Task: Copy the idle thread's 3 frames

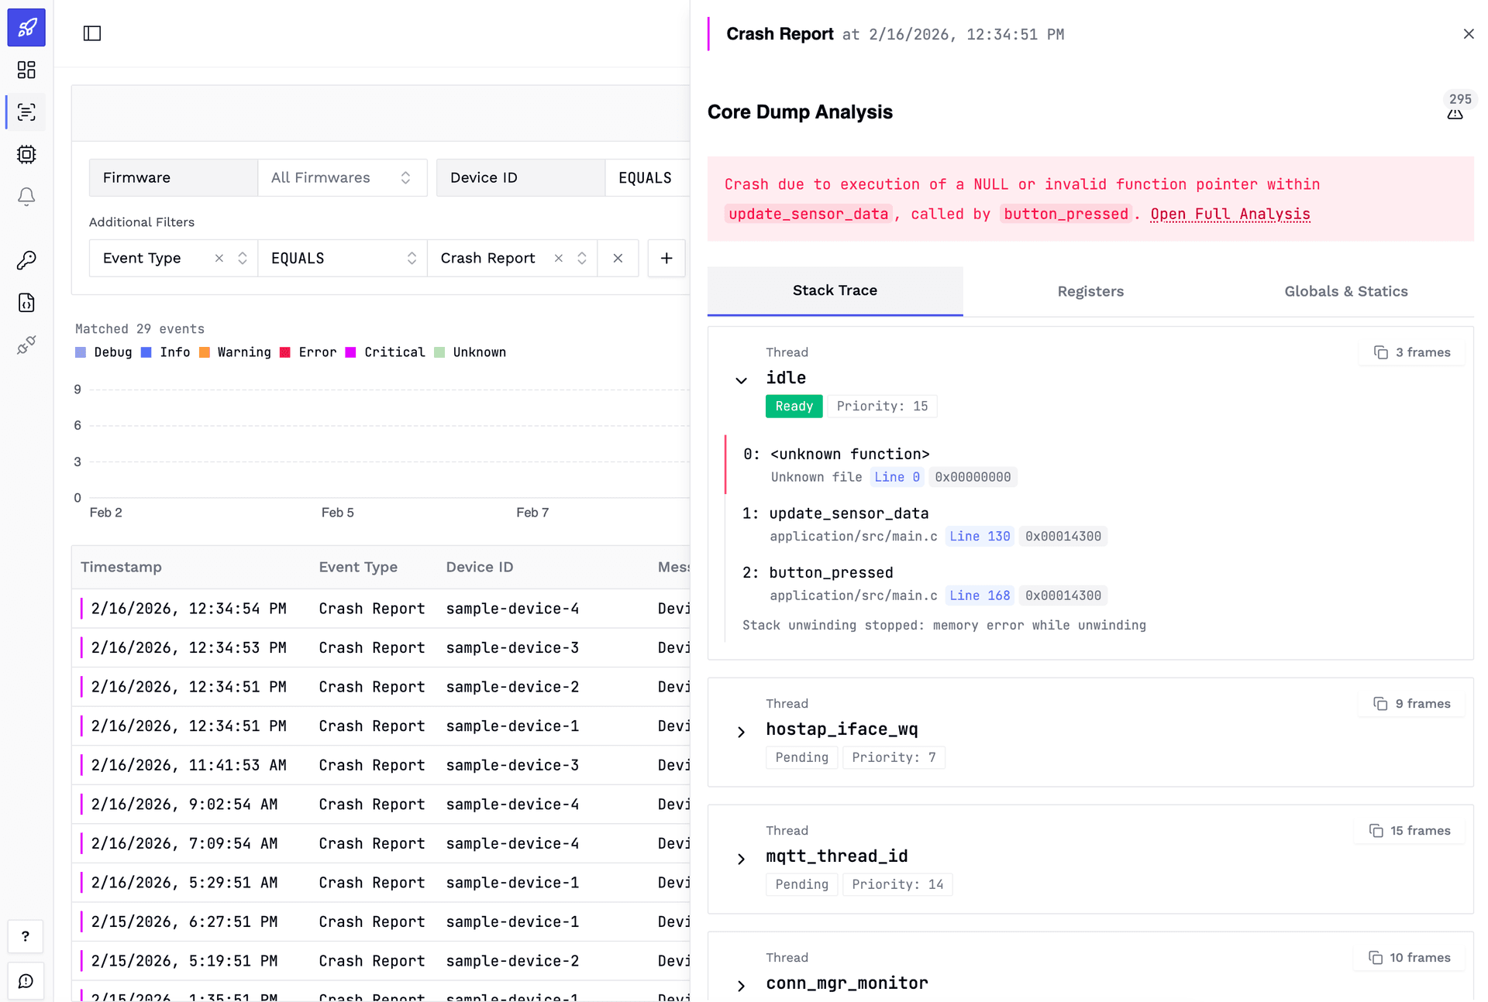Action: (x=1412, y=352)
